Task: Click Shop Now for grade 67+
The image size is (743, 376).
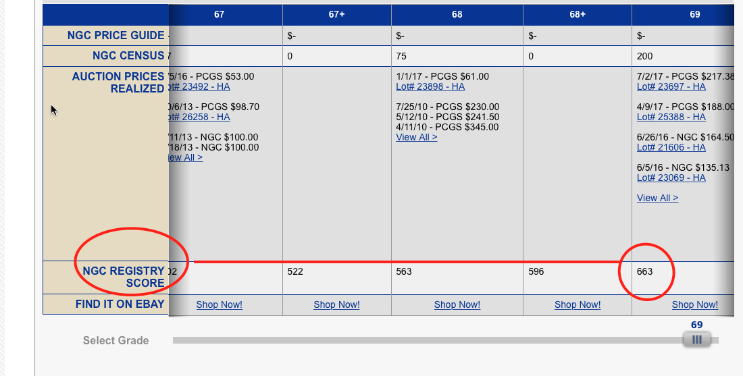Action: pyautogui.click(x=336, y=304)
